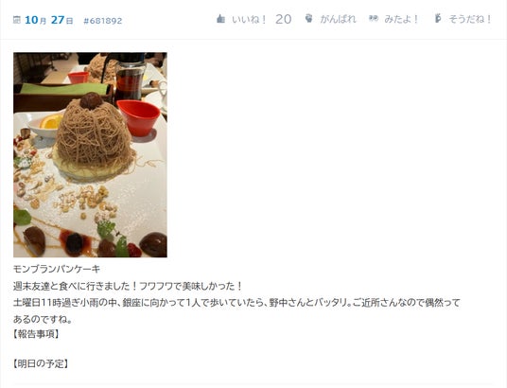Viewport: 507px width, 388px height.
Task: Click the 【明日の予定】 heading
Action: 41,363
